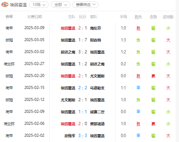
Task: Open away team 前进之鹰 in 02-27 row
Action: 97,64
